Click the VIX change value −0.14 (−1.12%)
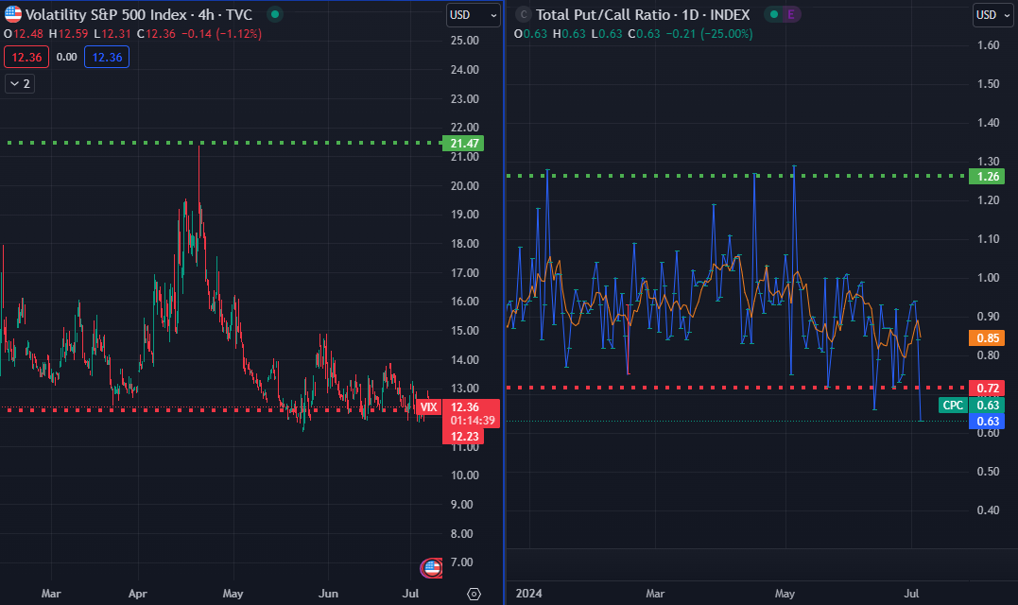This screenshot has height=605, width=1018. pyautogui.click(x=221, y=34)
